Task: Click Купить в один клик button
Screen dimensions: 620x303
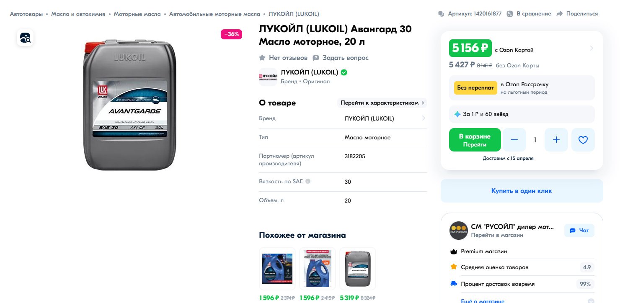Action: click(522, 191)
